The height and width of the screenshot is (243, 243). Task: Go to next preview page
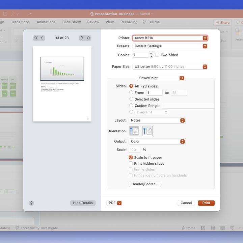(82, 38)
